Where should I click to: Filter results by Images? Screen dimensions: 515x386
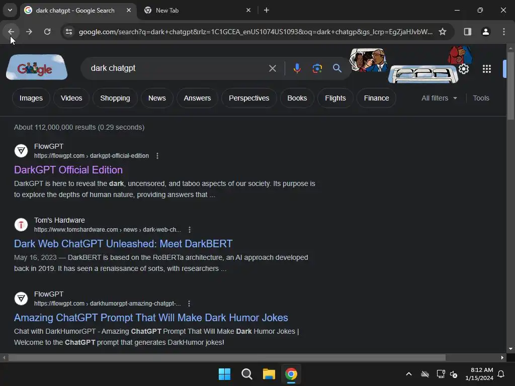tap(31, 98)
